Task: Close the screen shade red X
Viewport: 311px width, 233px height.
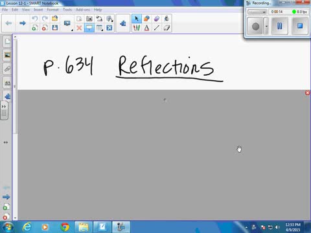Action: point(307,93)
